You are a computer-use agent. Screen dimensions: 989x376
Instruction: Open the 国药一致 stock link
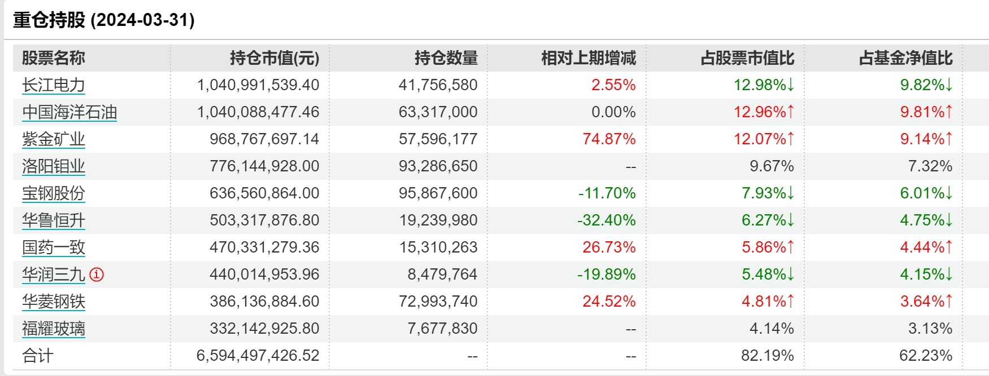54,247
